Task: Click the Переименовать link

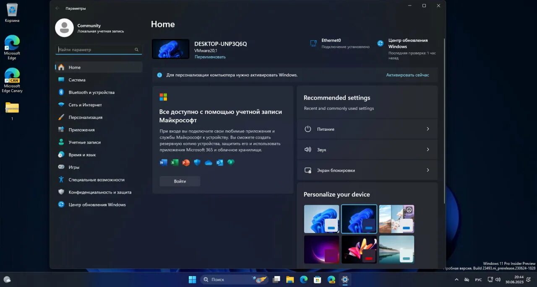Action: click(x=210, y=57)
